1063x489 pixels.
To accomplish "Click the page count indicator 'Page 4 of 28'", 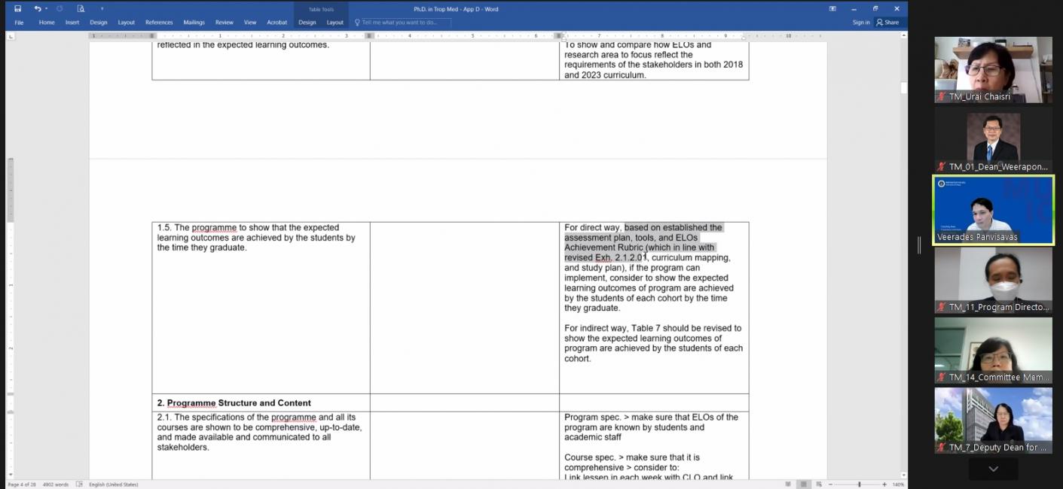I will (x=22, y=484).
